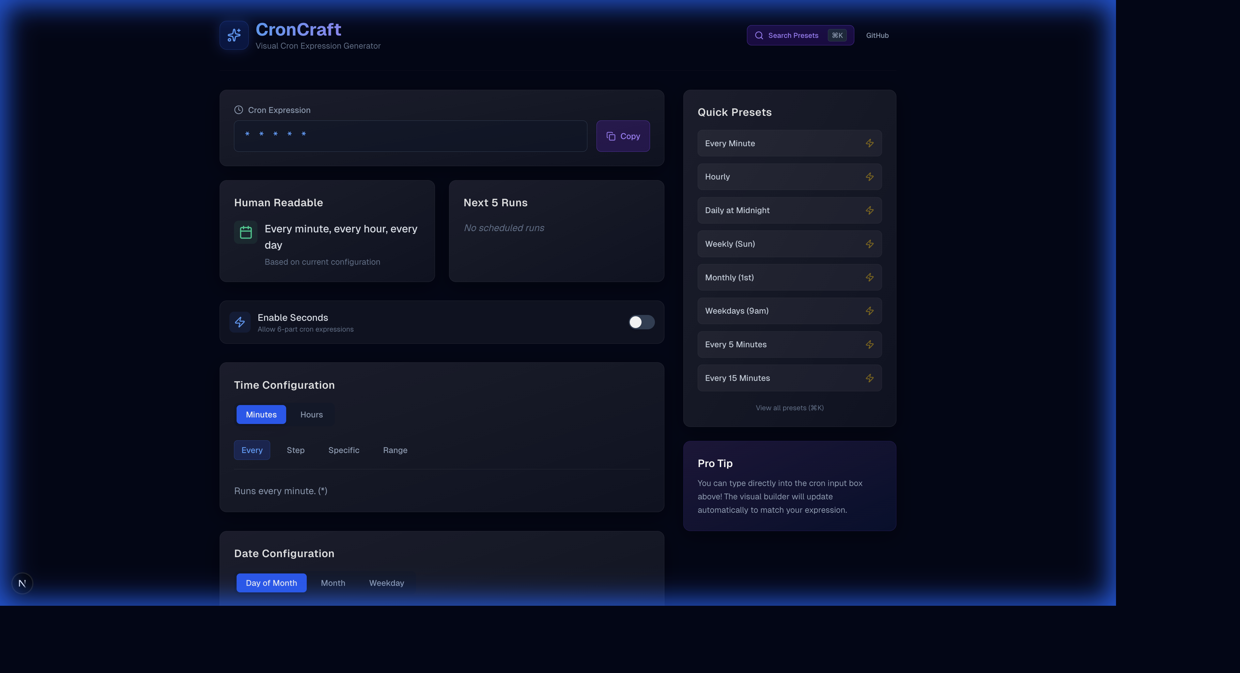Click the CronCraft sparkle logo icon
Viewport: 1240px width, 673px height.
click(234, 35)
